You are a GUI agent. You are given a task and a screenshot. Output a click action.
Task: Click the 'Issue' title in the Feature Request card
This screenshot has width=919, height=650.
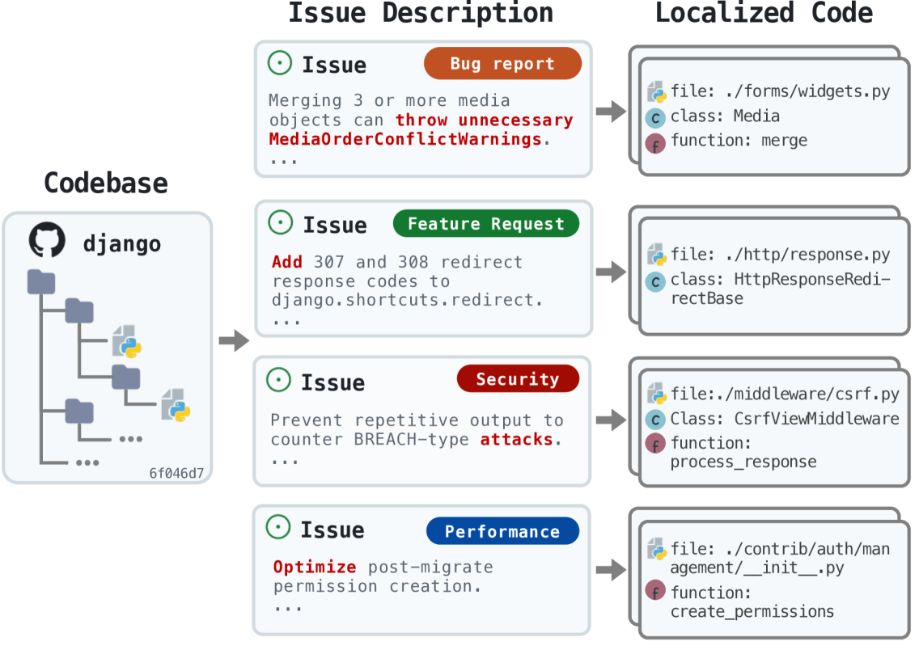coord(335,225)
